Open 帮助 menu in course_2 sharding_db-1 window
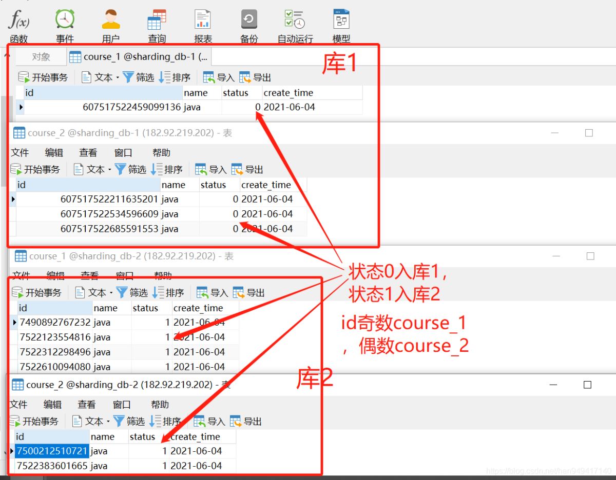 tap(161, 153)
